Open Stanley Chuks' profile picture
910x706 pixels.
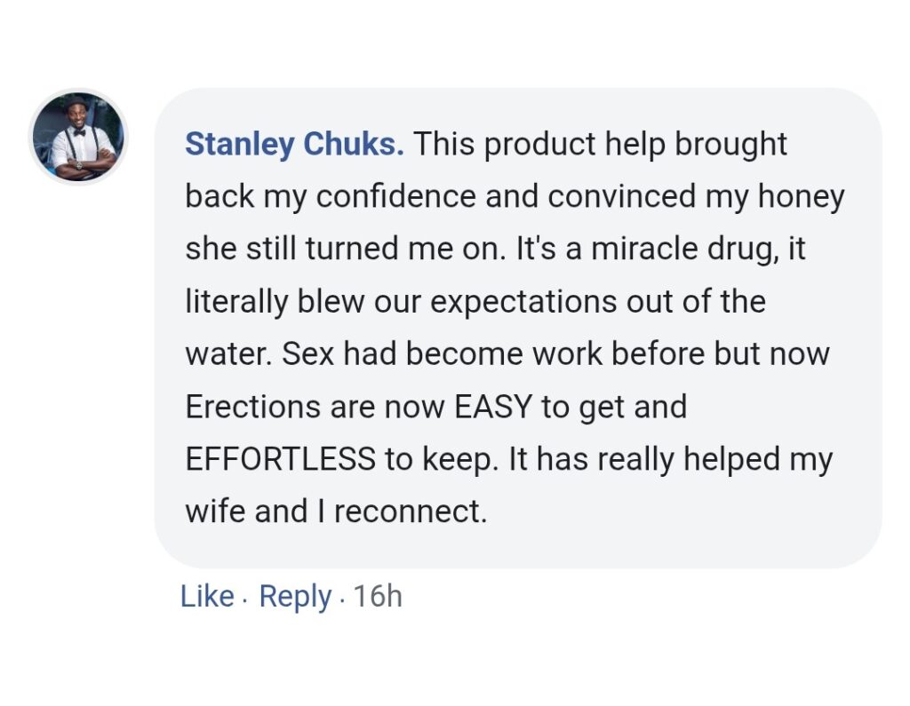pos(78,137)
